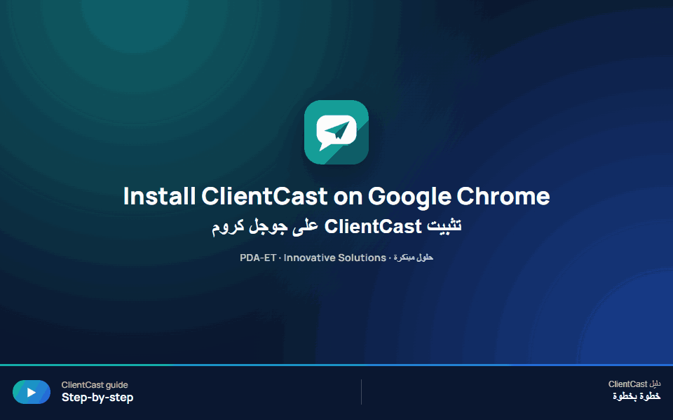The width and height of the screenshot is (673, 420).
Task: Click the 'PDA-ET · Innovative Solutions' subtitle
Action: (336, 258)
